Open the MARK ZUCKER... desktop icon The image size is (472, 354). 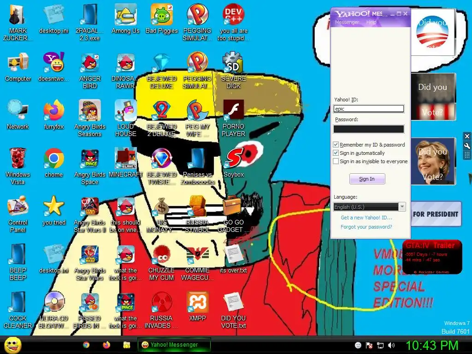tap(18, 22)
